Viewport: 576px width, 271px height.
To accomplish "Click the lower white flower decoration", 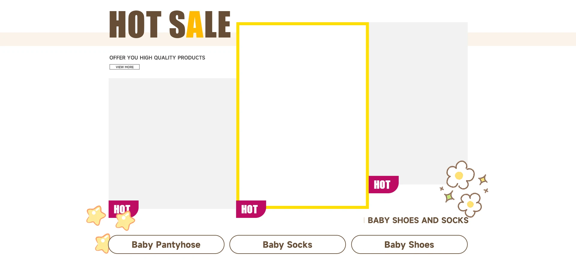I will (470, 205).
